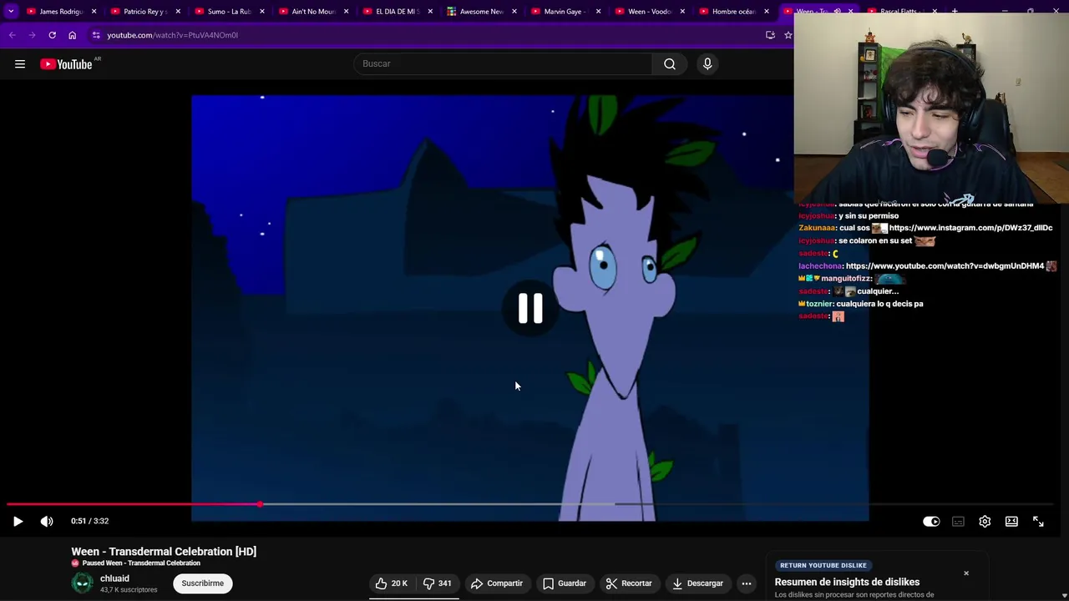The width and height of the screenshot is (1069, 601).
Task: Close the James Rodriguez tab
Action: coord(94,12)
